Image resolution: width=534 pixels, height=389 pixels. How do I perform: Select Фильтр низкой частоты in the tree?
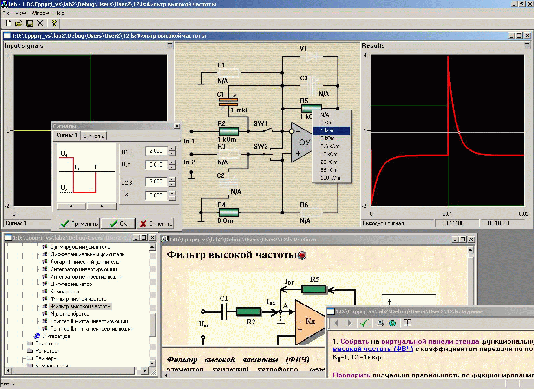pos(78,299)
